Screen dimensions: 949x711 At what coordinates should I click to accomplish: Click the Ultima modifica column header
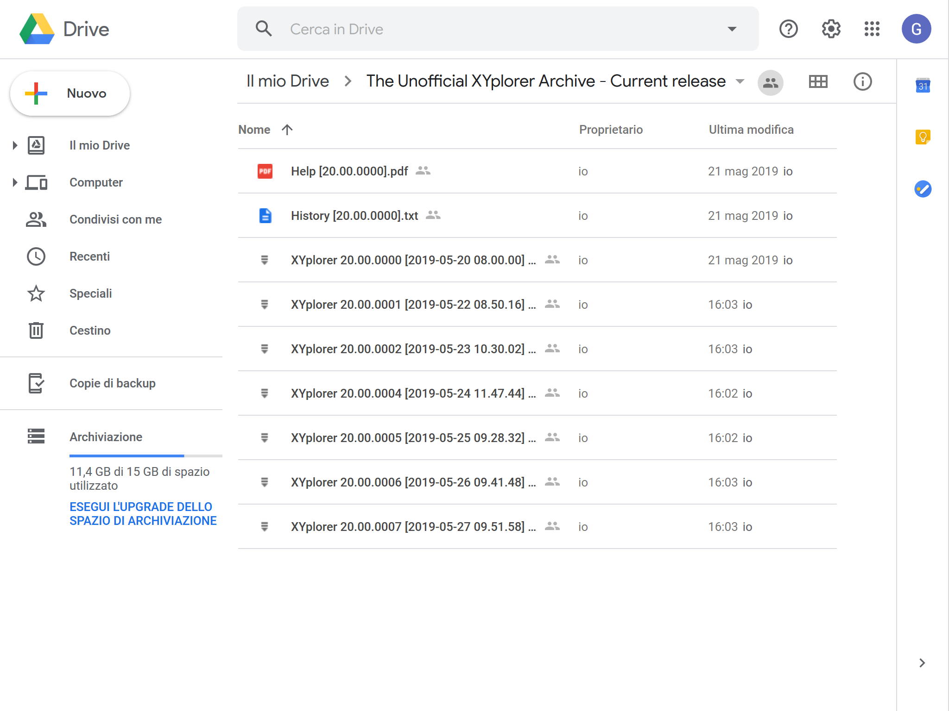pyautogui.click(x=751, y=130)
